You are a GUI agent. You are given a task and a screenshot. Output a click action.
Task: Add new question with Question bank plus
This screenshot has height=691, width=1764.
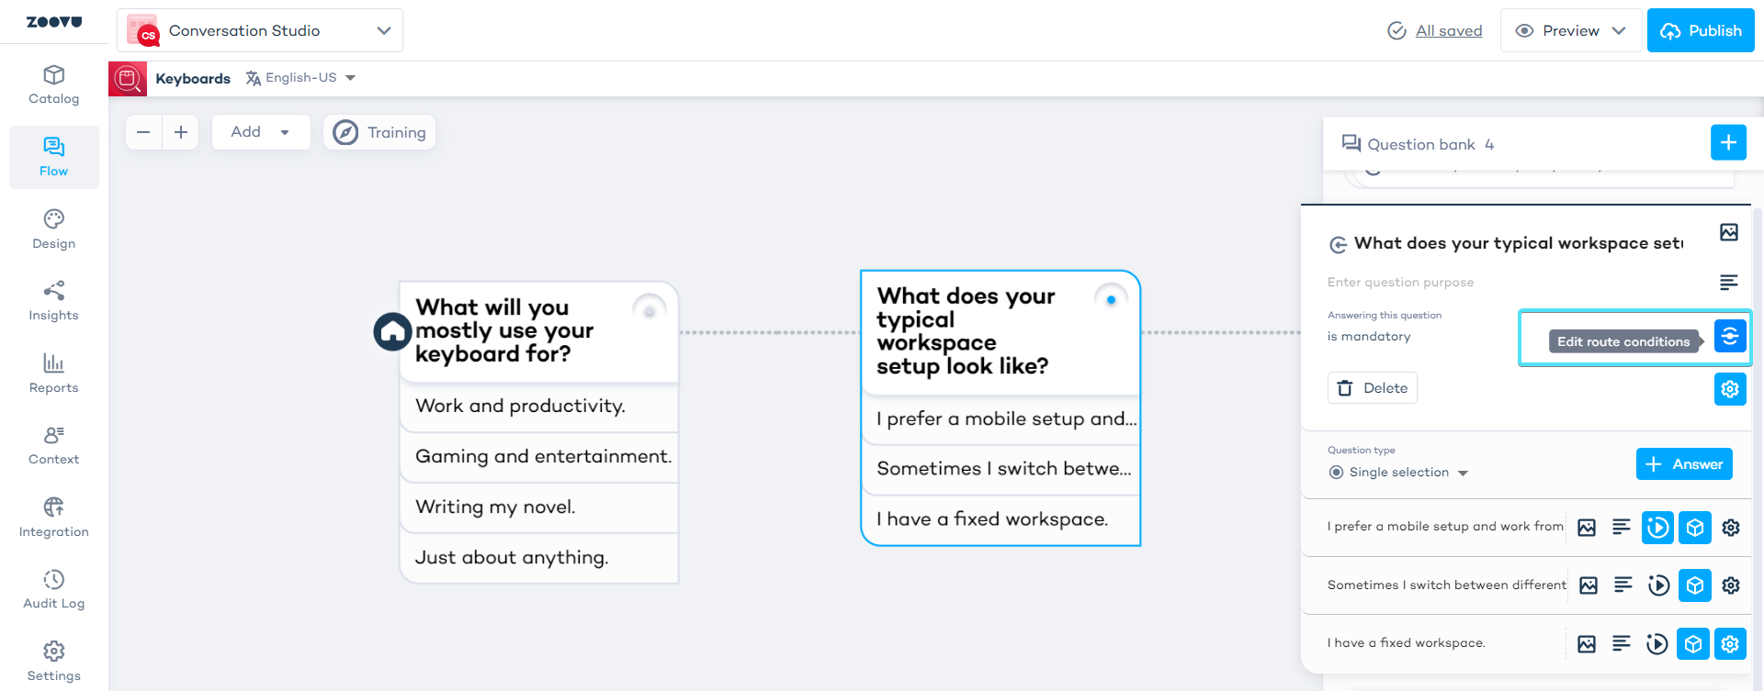1727,143
